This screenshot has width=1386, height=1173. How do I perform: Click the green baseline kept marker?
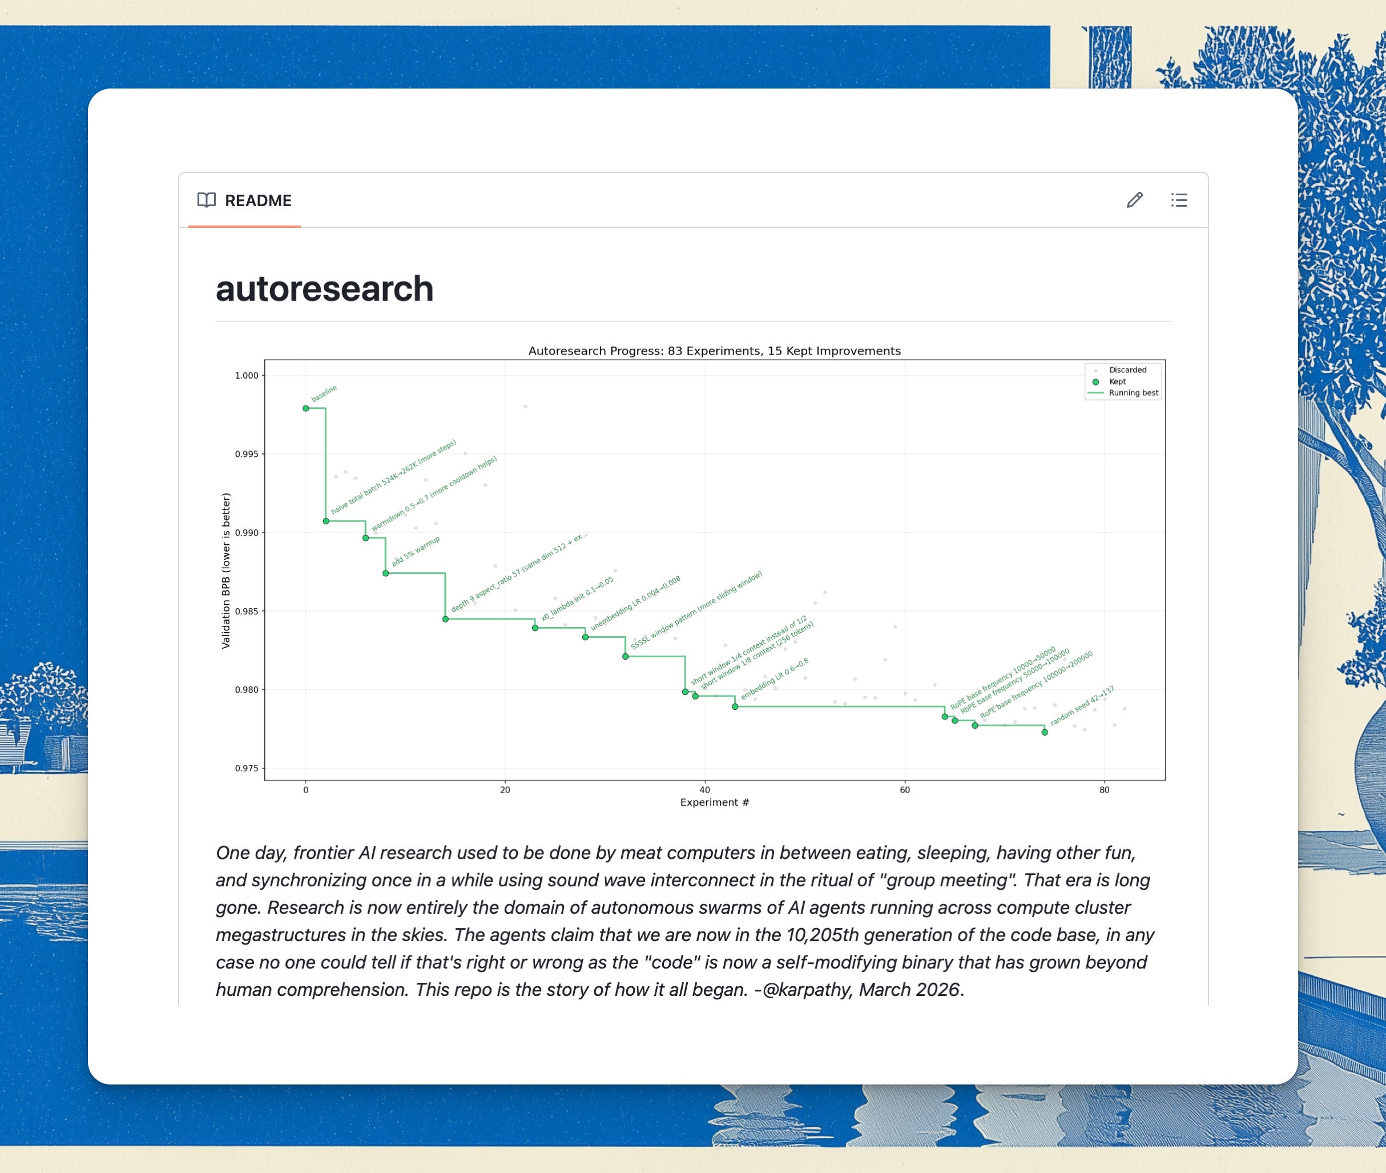(306, 408)
